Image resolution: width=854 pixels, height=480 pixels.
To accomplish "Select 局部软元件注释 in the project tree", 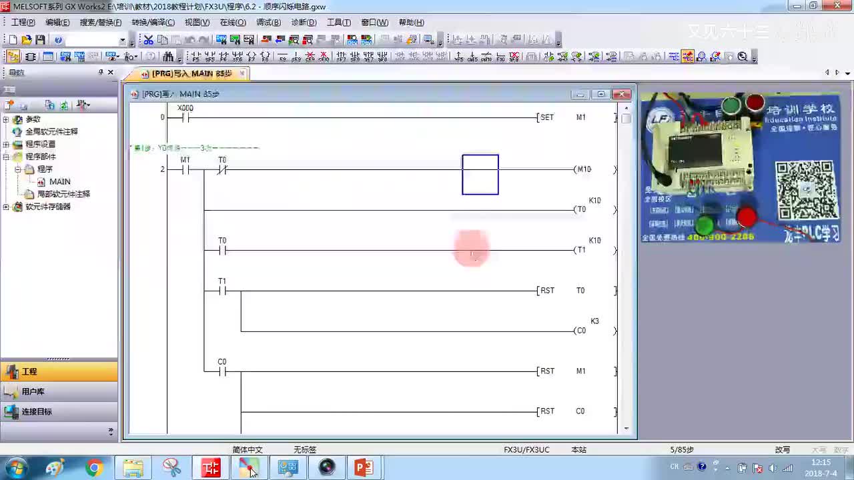I will [x=63, y=194].
